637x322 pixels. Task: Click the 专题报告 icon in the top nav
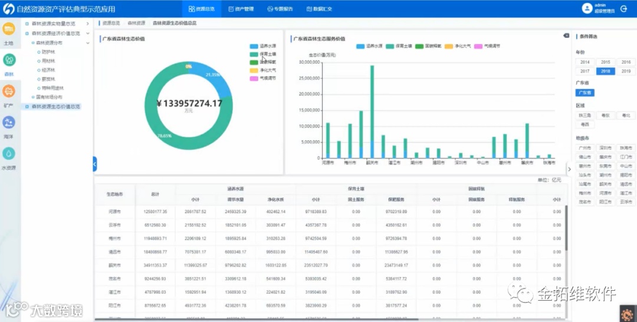[270, 9]
